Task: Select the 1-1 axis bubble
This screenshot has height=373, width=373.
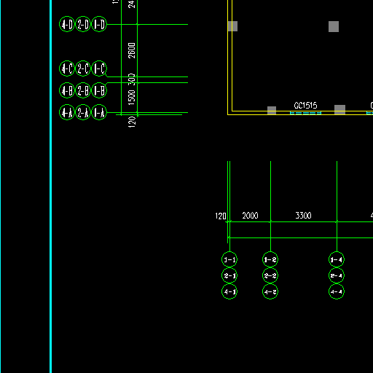Action: pos(229,259)
